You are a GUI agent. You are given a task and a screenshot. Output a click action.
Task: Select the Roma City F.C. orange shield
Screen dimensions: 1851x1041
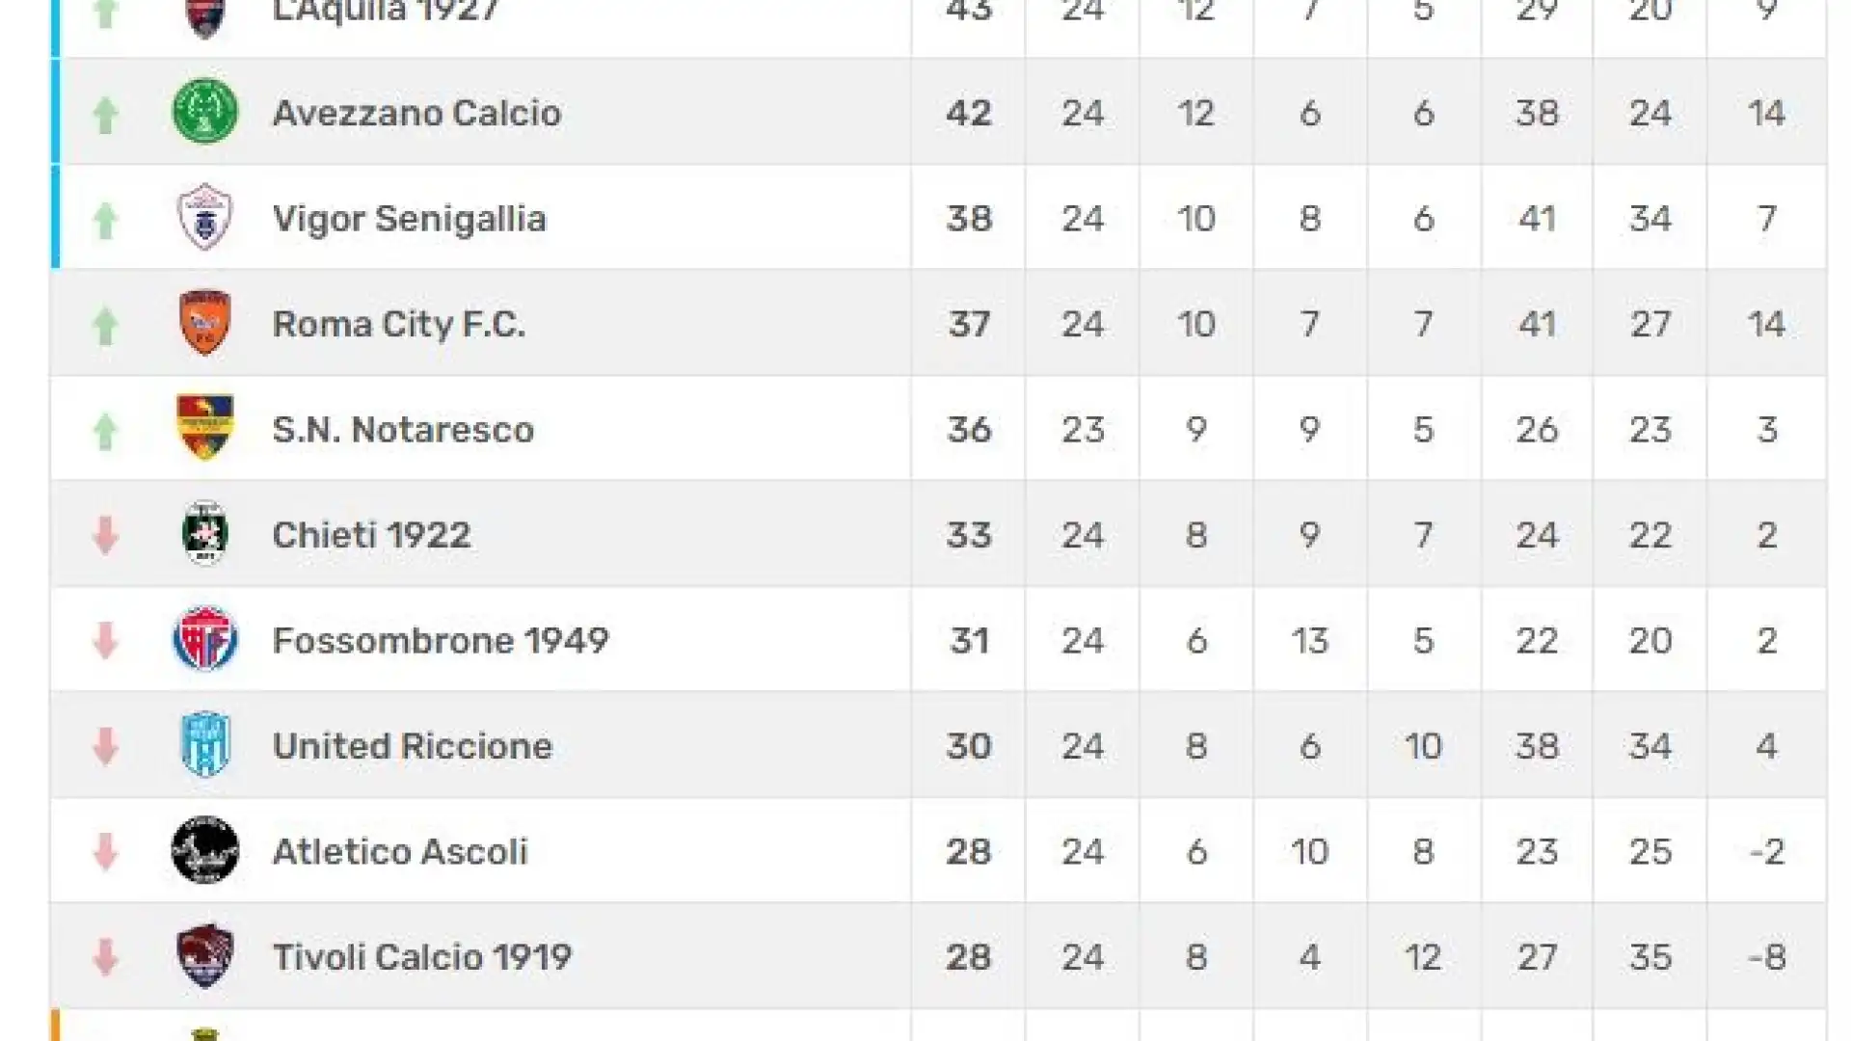pos(204,323)
